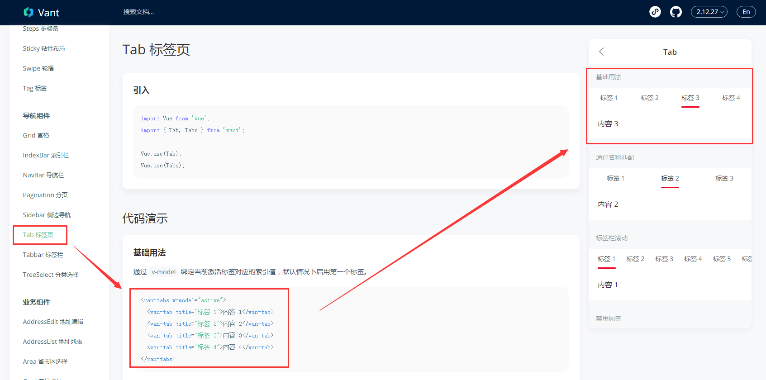
Task: Click the Vant logo icon
Action: pos(29,12)
